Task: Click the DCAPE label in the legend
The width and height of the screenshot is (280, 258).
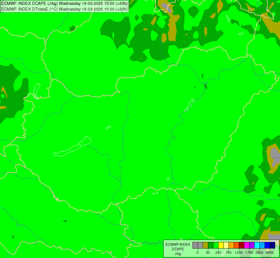Action: point(178,249)
